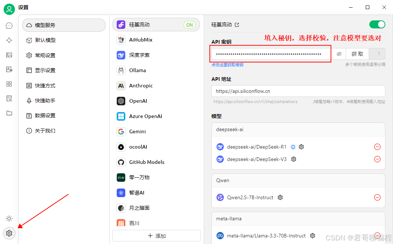Click Qwen2.5-7B-Instruct model name
This screenshot has height=244, width=393.
click(250, 197)
